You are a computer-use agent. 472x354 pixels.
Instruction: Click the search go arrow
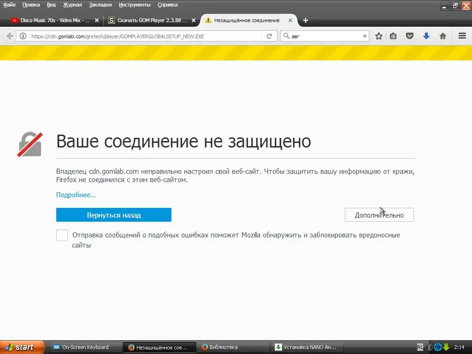coord(364,36)
